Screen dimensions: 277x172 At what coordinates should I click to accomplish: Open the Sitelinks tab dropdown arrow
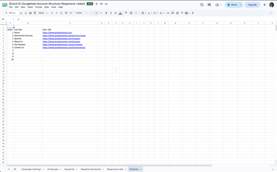pos(141,169)
